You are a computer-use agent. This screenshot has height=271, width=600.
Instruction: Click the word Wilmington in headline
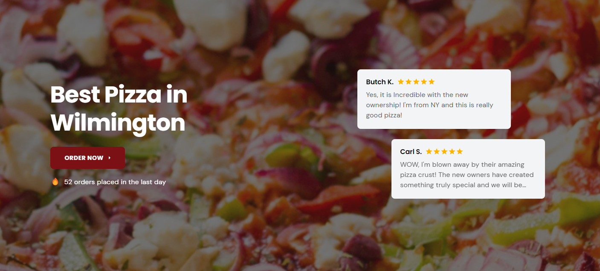[x=118, y=123]
